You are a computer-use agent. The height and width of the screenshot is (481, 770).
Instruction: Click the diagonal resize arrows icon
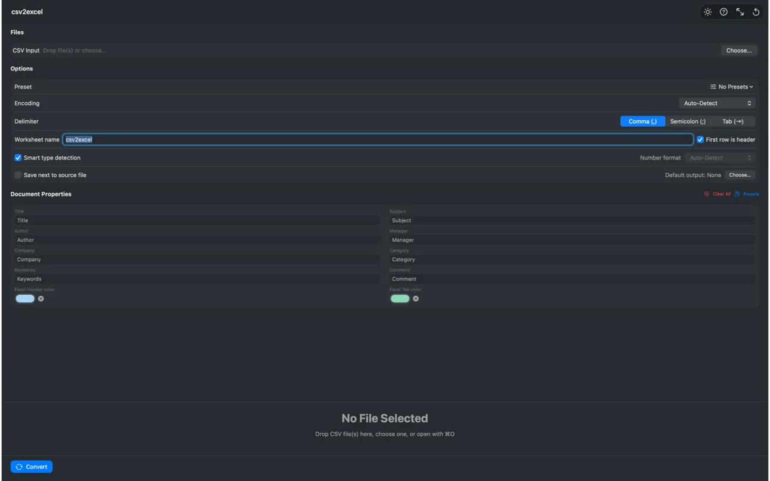point(740,11)
